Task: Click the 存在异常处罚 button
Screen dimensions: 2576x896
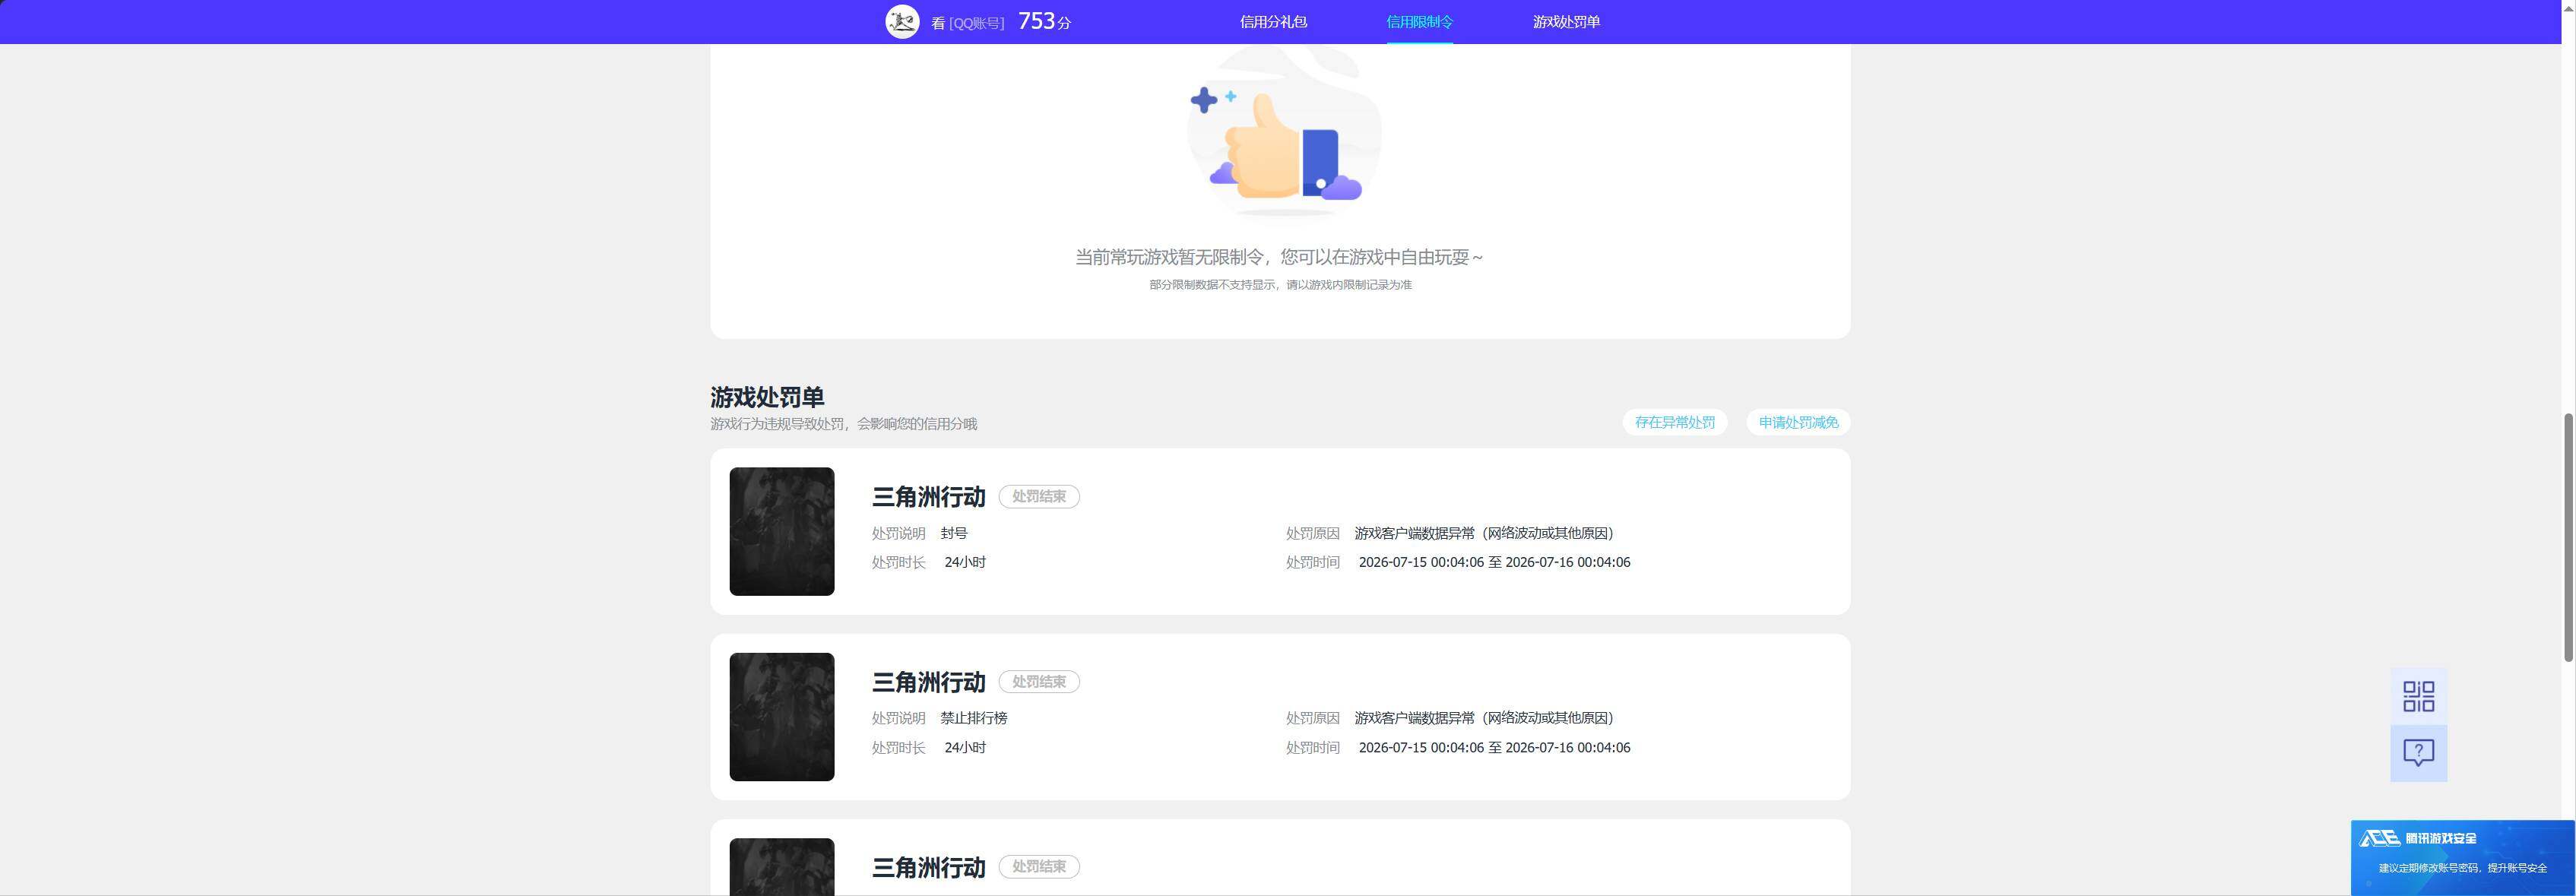Action: (1674, 422)
